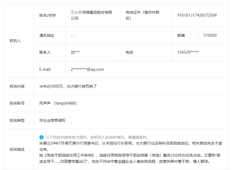Select account 风声声（fangshi488）
Screen dimensions: 234x170
tap(58, 103)
